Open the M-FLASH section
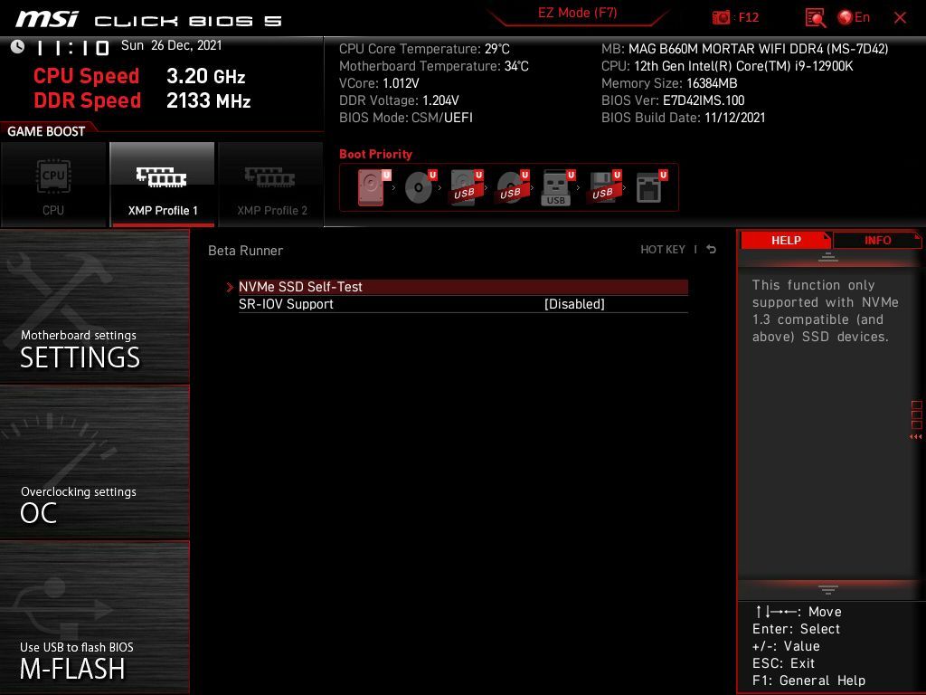This screenshot has width=926, height=695. (x=94, y=618)
